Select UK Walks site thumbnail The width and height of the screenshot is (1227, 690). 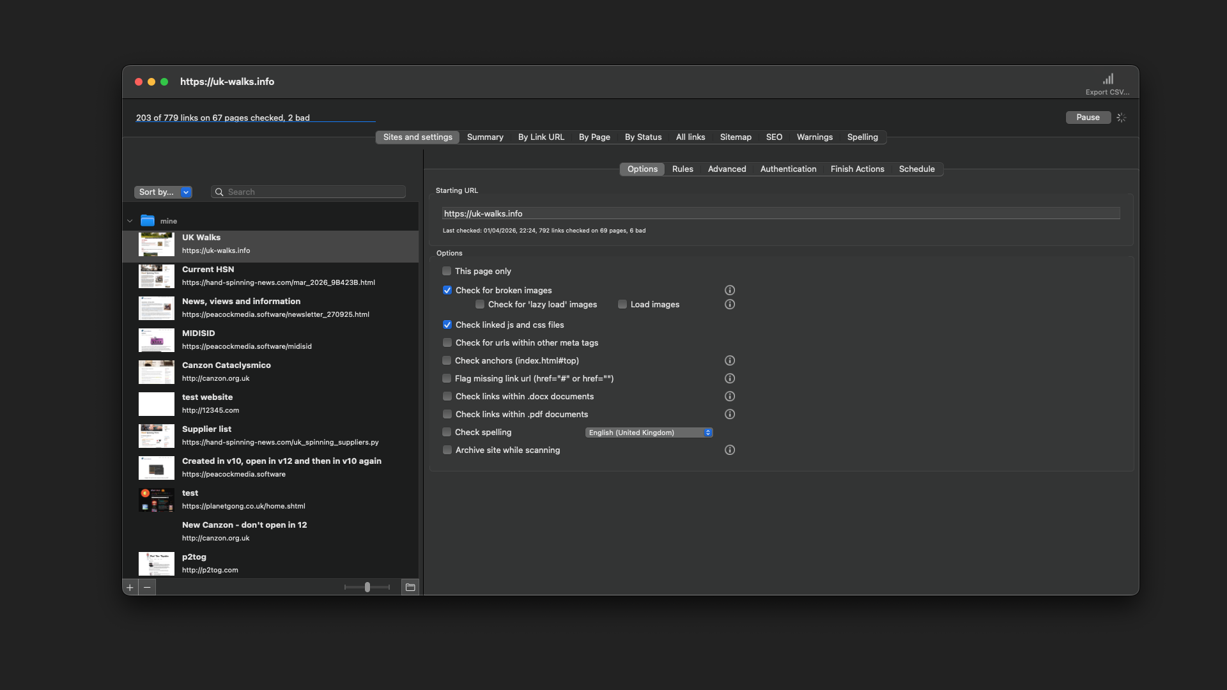pyautogui.click(x=157, y=244)
